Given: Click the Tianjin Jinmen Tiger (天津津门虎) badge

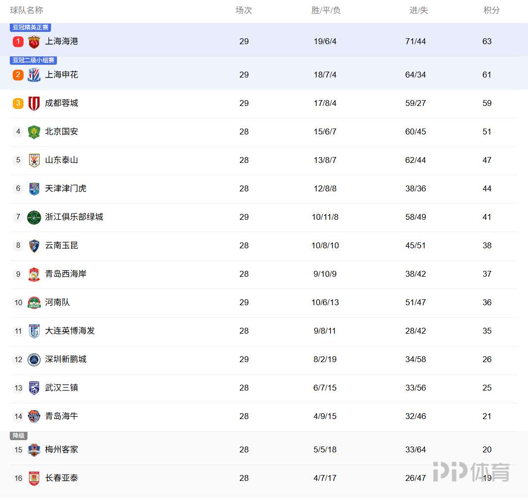Looking at the screenshot, I should point(34,189).
